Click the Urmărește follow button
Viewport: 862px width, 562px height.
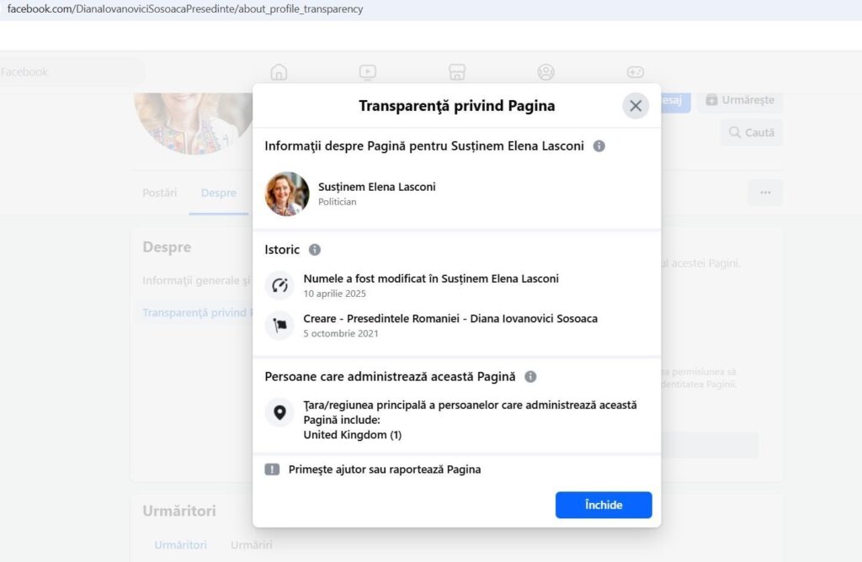click(740, 100)
